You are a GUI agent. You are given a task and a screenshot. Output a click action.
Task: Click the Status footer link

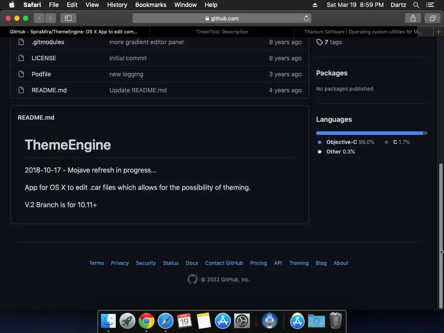(171, 263)
